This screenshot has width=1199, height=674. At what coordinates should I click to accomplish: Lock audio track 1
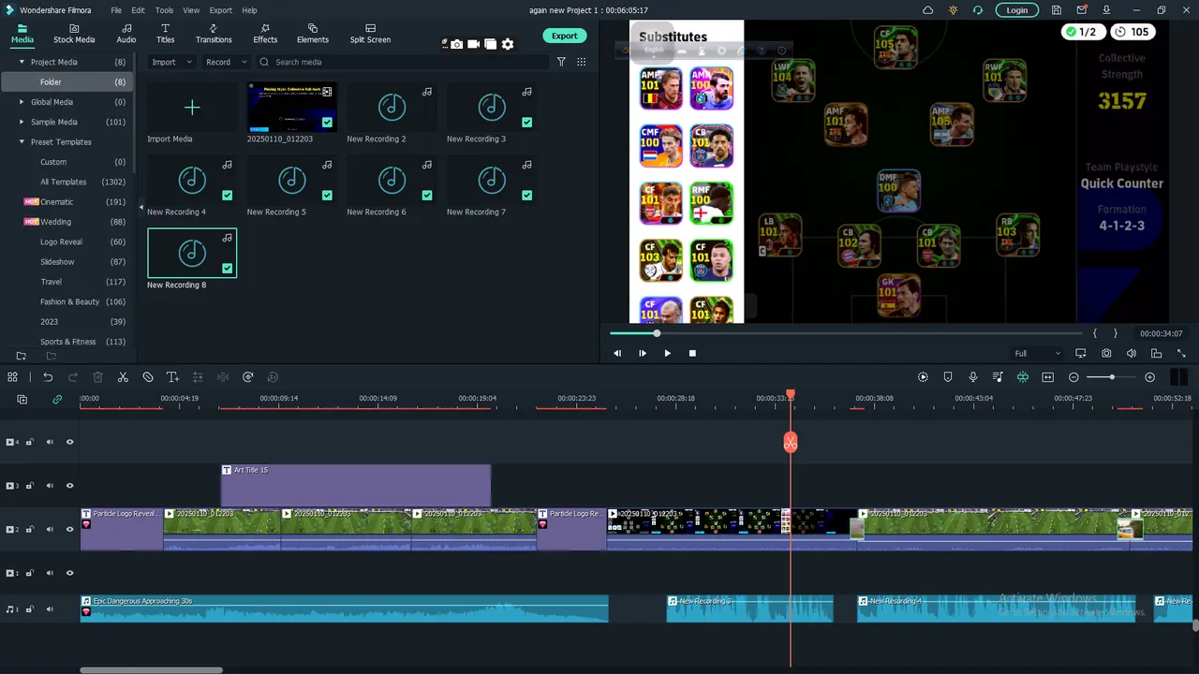[x=29, y=609]
